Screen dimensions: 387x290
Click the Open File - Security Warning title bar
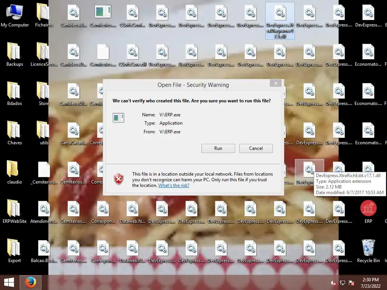click(x=193, y=85)
